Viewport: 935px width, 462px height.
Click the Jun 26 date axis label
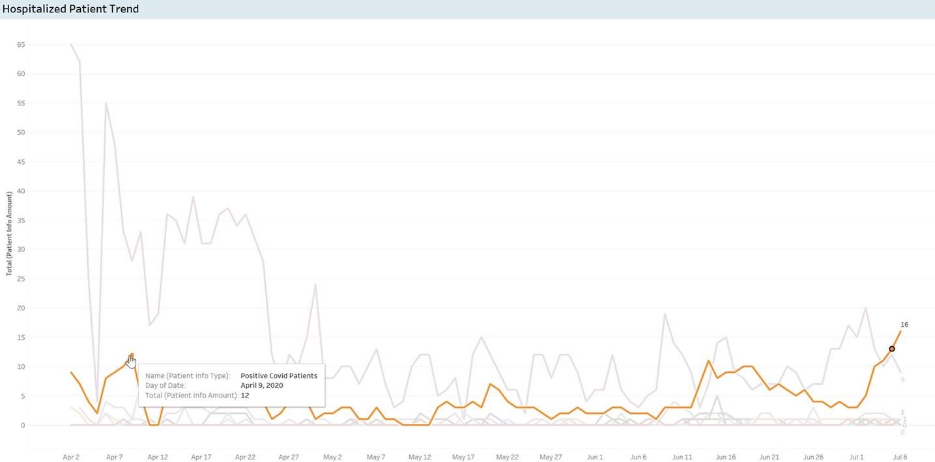tap(813, 457)
